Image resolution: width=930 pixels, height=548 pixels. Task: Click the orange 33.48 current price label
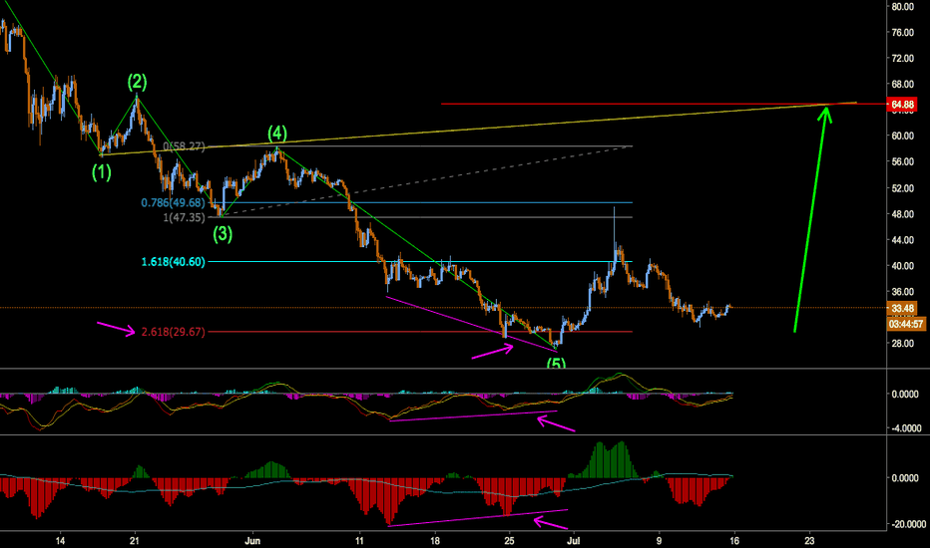click(901, 309)
